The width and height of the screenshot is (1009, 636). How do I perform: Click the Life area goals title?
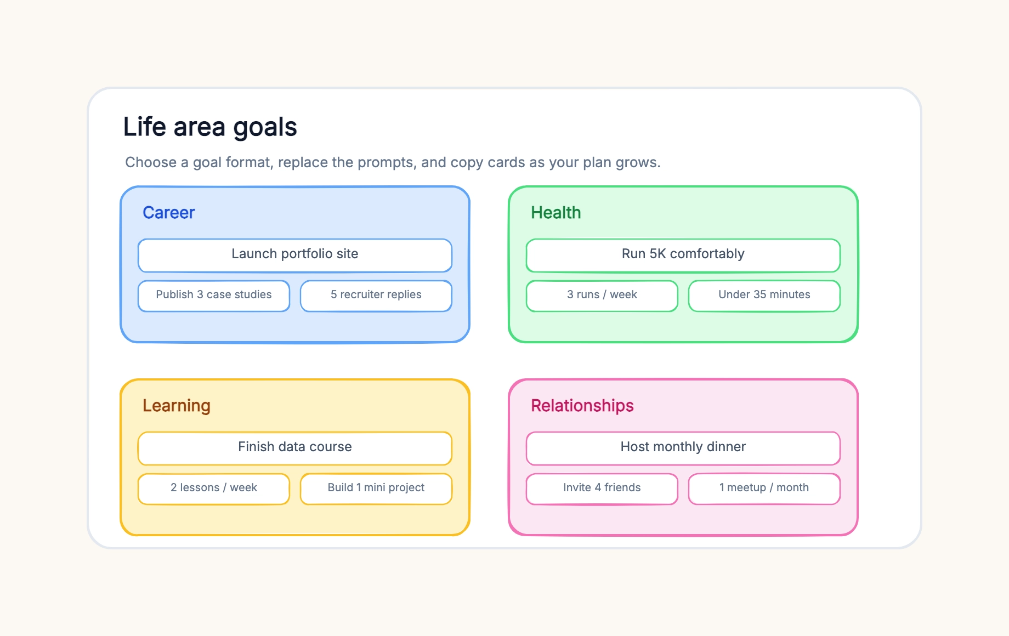click(x=210, y=127)
